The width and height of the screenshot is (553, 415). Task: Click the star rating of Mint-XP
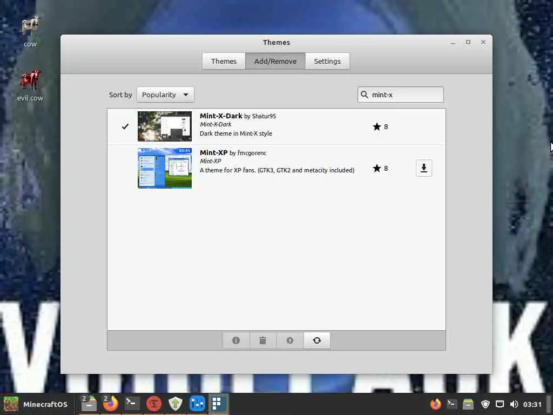coord(380,169)
